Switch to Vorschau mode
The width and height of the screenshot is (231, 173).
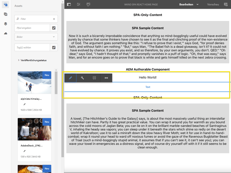coord(213,4)
